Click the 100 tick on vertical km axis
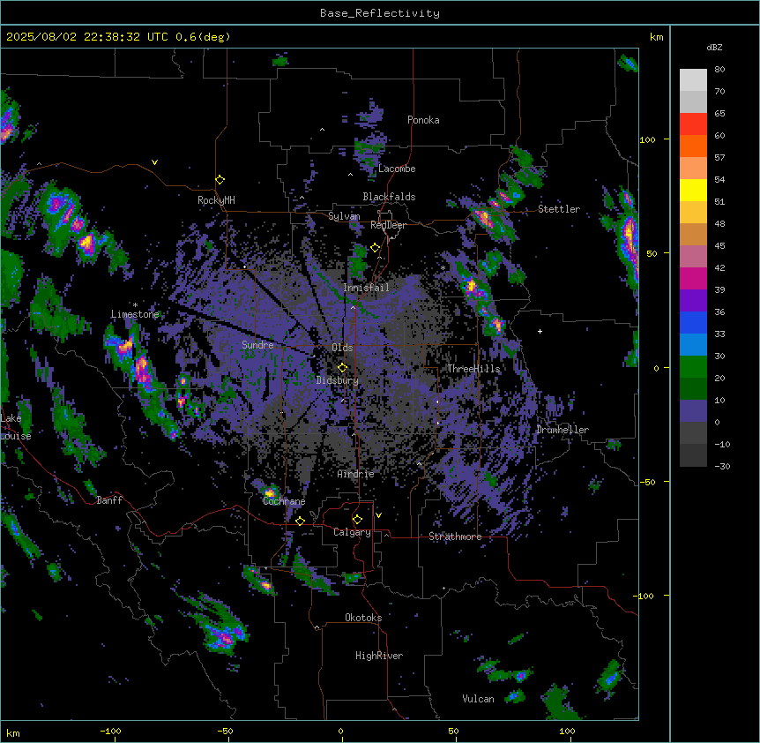 (x=647, y=139)
